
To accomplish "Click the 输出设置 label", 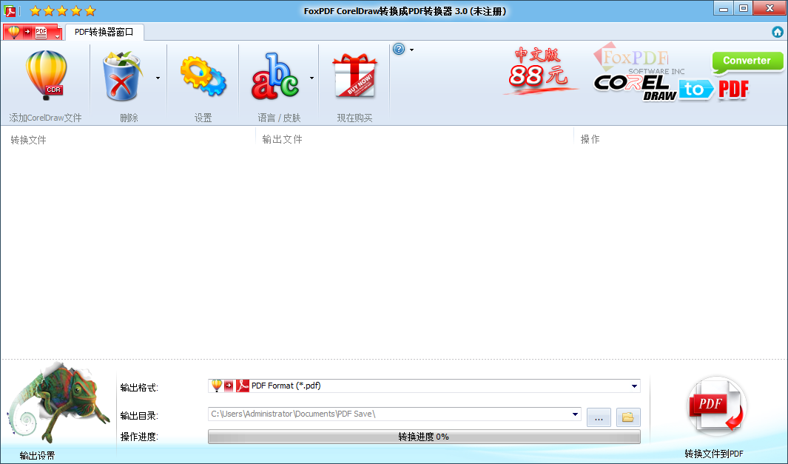I will click(x=37, y=455).
